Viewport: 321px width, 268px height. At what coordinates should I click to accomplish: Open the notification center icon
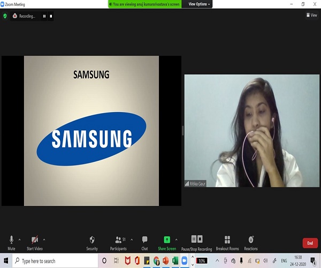(x=313, y=261)
